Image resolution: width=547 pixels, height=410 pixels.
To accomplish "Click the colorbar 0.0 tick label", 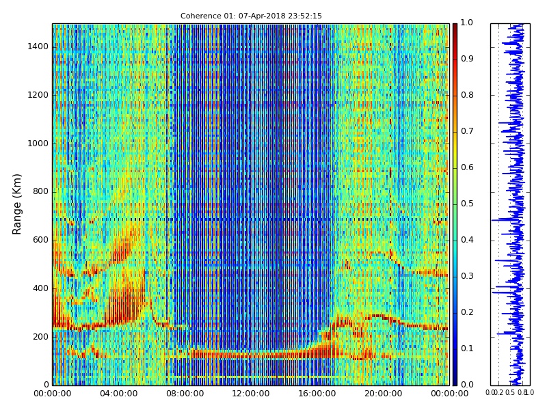I will (x=467, y=385).
